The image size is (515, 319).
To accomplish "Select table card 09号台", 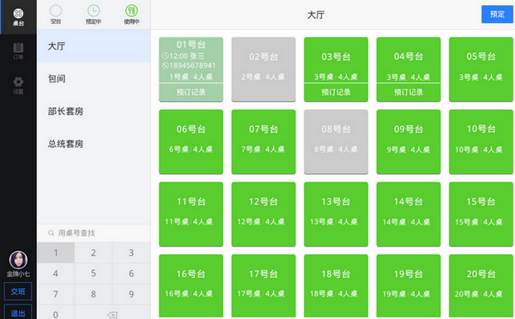I will pos(409,141).
